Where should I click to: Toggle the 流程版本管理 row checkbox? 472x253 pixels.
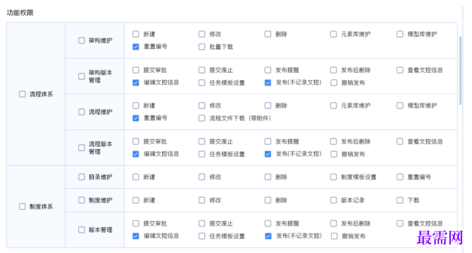(81, 148)
